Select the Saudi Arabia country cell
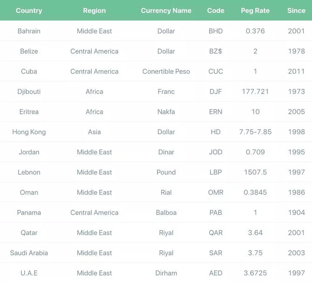 click(29, 253)
